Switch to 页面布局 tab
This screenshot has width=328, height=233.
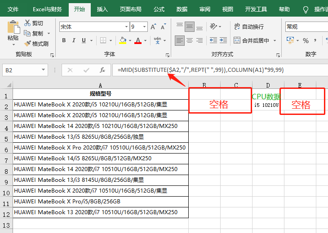131,9
